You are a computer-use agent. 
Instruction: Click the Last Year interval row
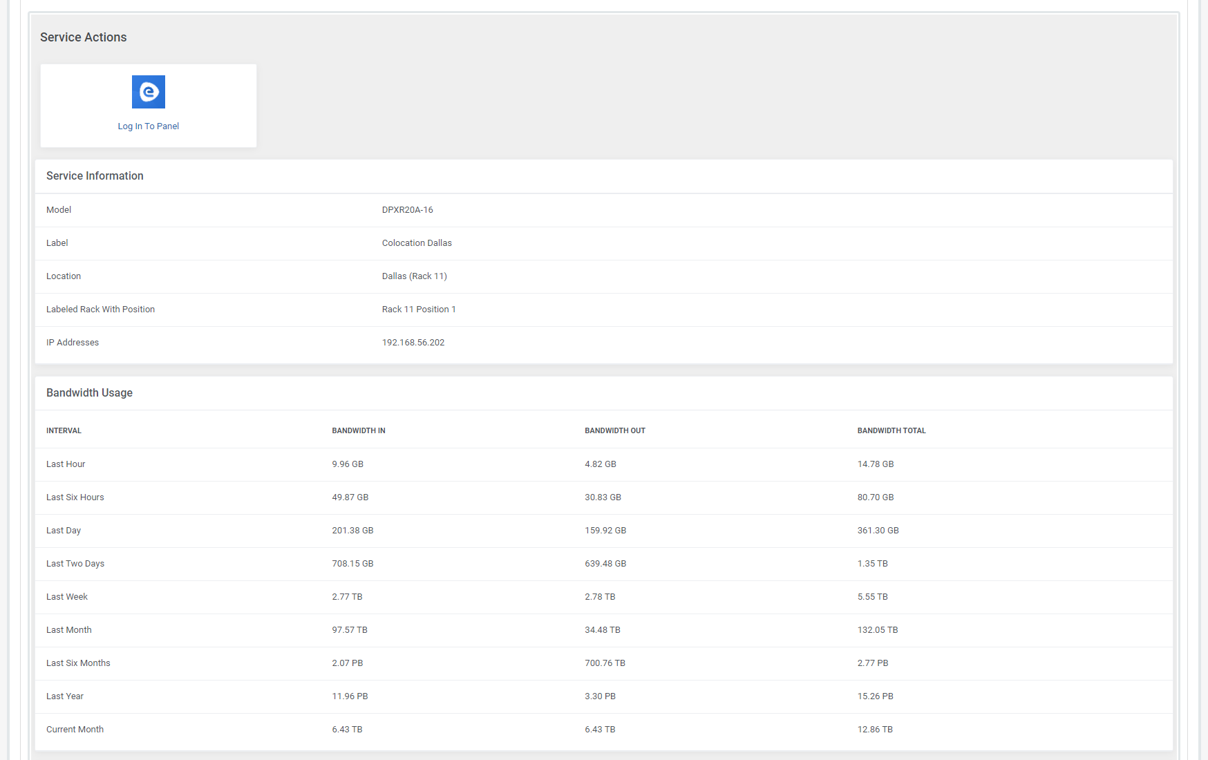(x=604, y=696)
